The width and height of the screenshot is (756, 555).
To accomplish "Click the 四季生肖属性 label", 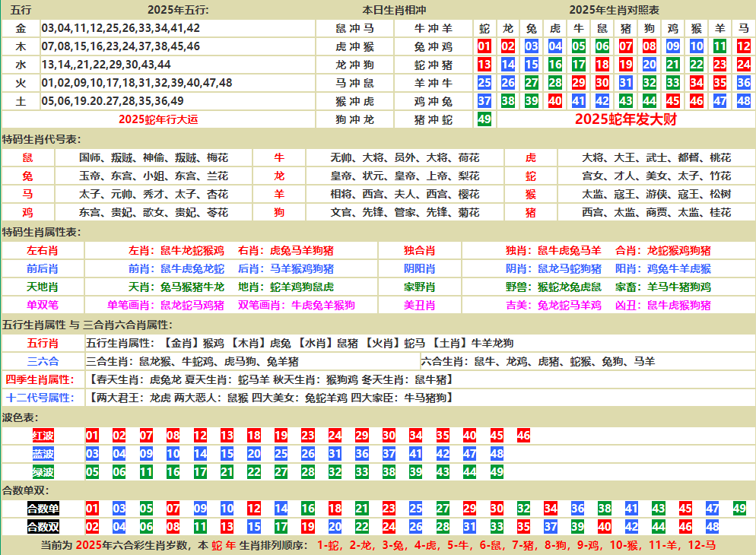I will 43,379.
